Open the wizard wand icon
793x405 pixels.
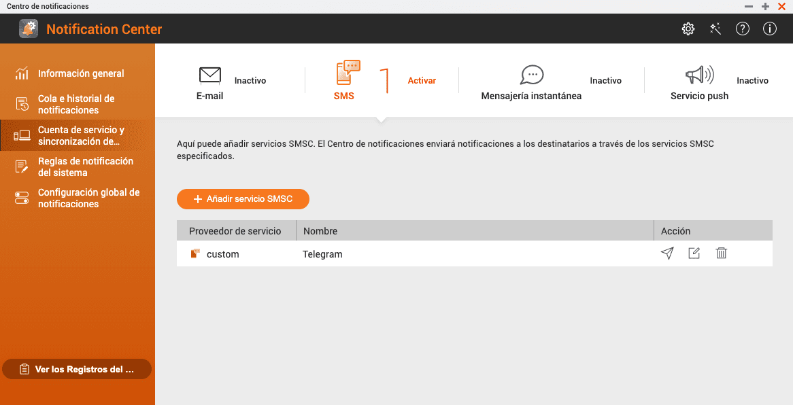(715, 29)
